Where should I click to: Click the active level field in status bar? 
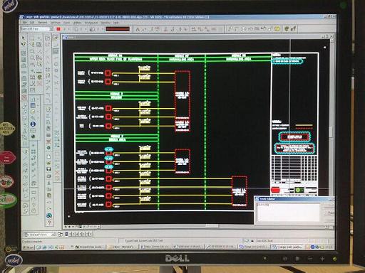(x=264, y=241)
